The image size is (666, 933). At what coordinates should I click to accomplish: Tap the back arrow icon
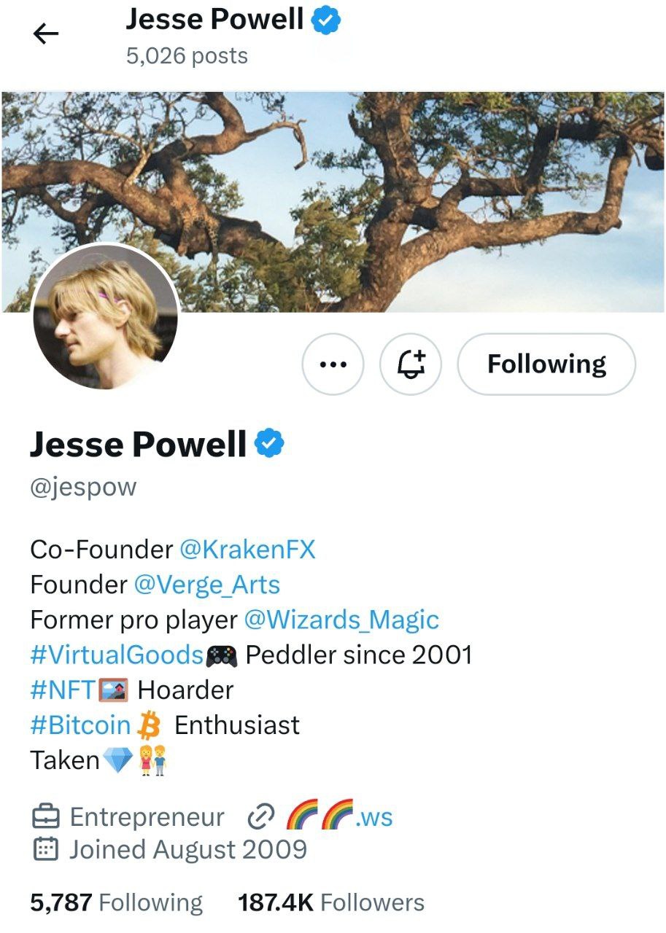click(x=46, y=34)
